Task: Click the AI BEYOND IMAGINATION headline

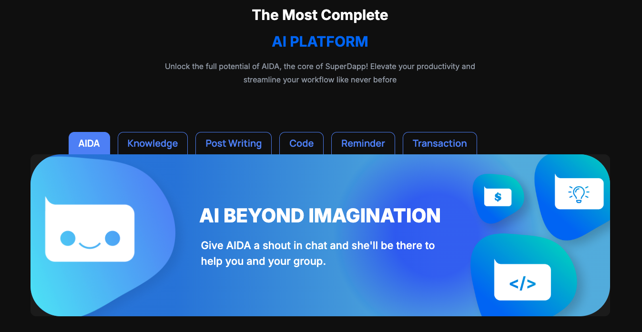Action: pos(320,216)
